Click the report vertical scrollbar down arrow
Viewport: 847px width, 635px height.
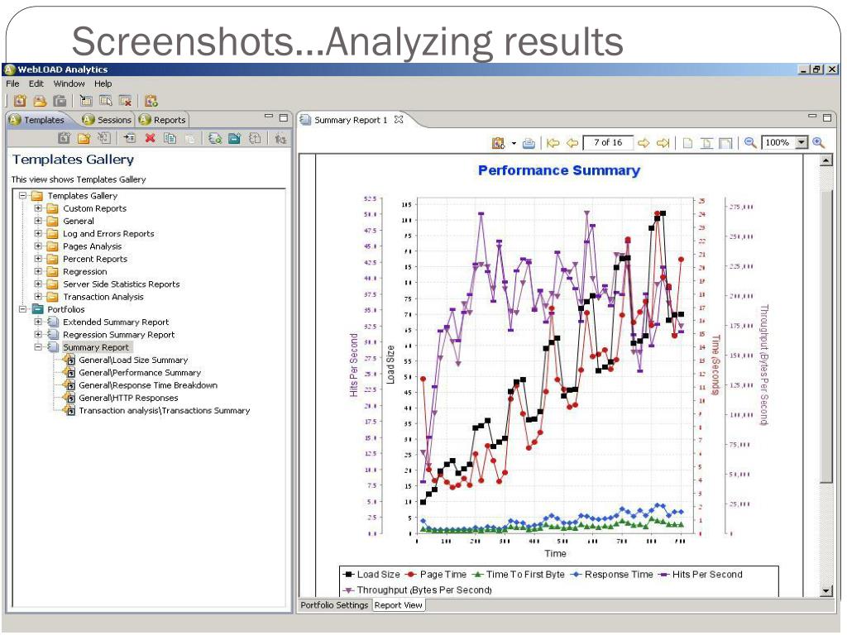click(826, 591)
